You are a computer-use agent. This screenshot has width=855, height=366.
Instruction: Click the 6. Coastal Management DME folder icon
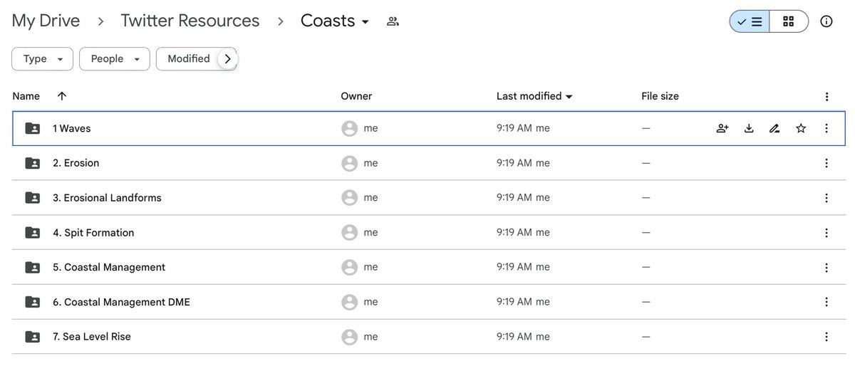[x=33, y=302]
